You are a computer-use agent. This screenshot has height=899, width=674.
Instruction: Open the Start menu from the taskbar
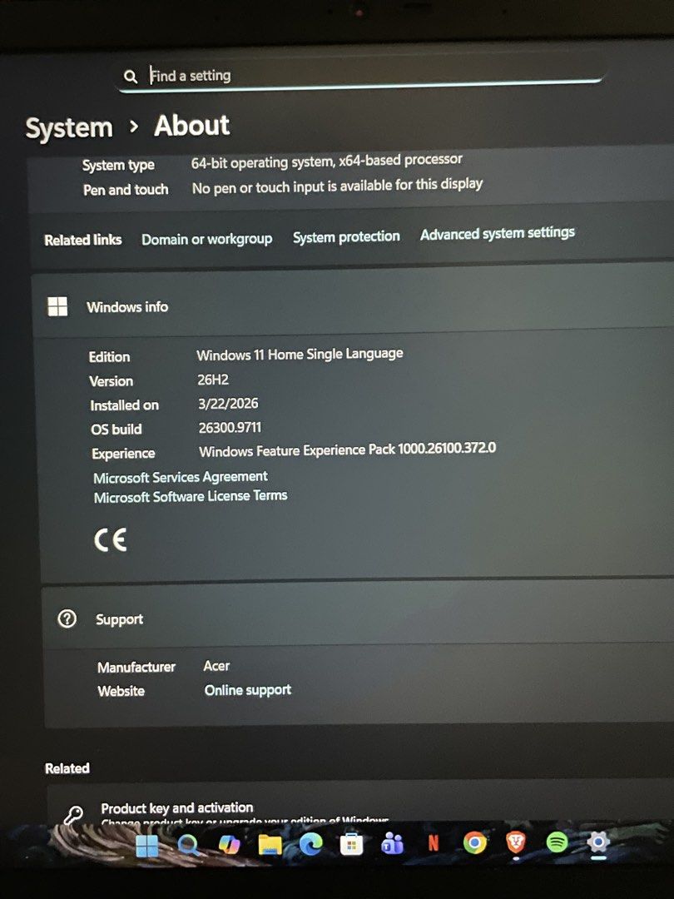tap(147, 846)
